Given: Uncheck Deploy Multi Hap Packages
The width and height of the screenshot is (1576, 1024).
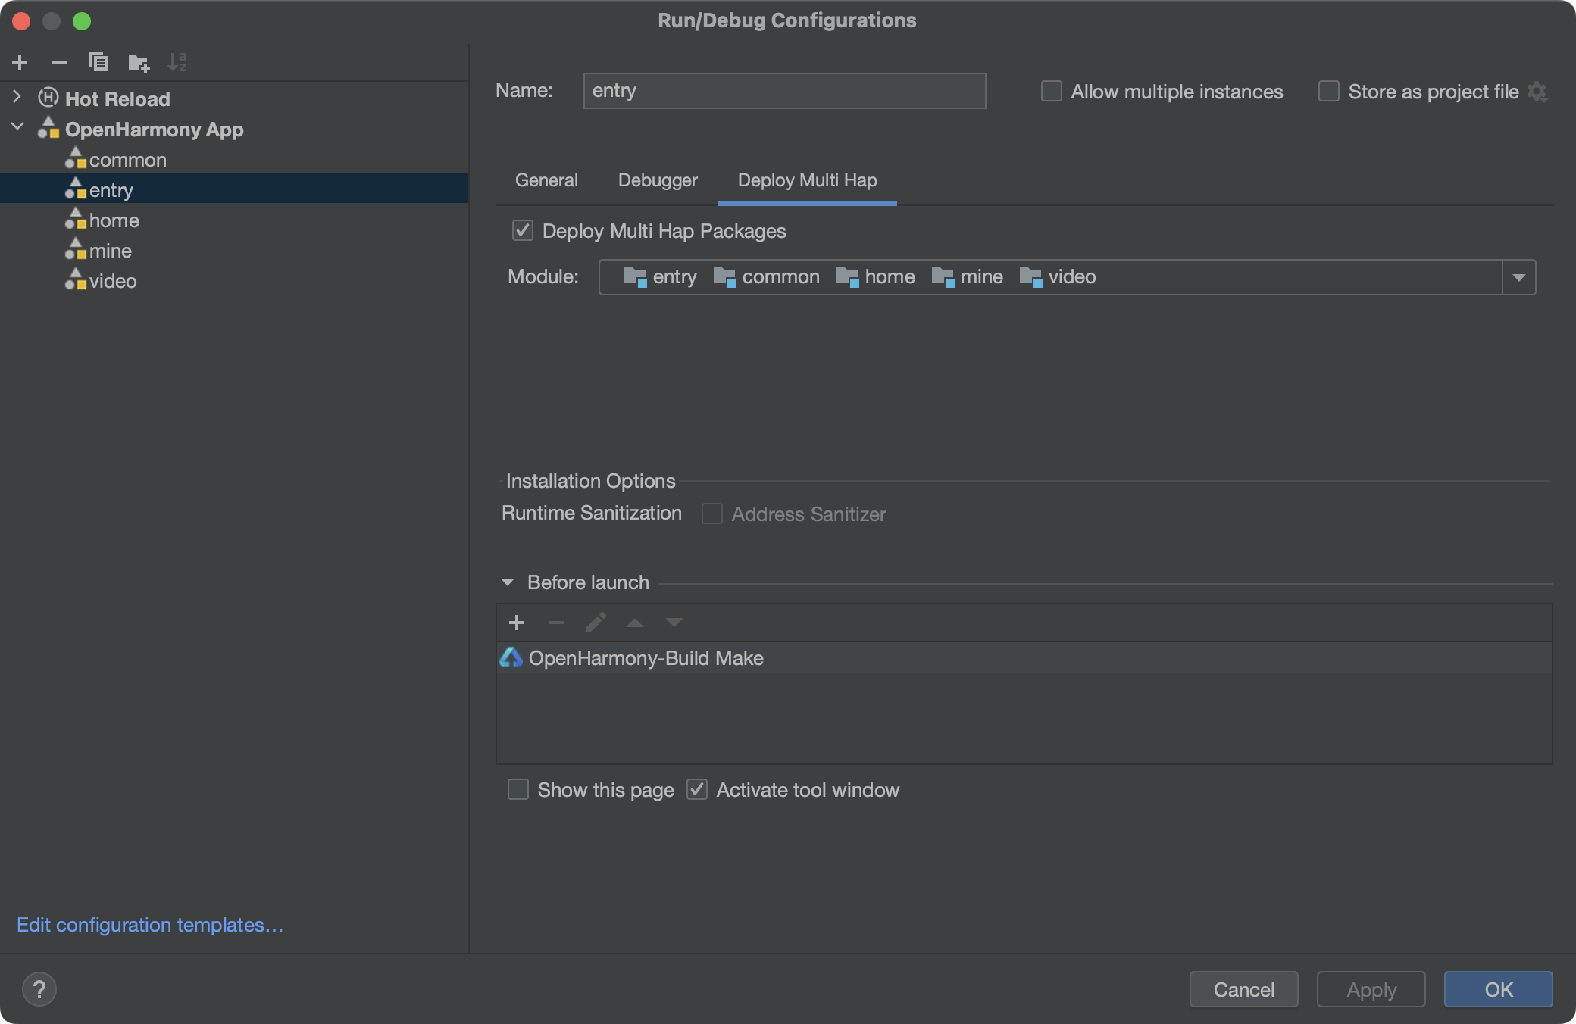Looking at the screenshot, I should pyautogui.click(x=523, y=231).
